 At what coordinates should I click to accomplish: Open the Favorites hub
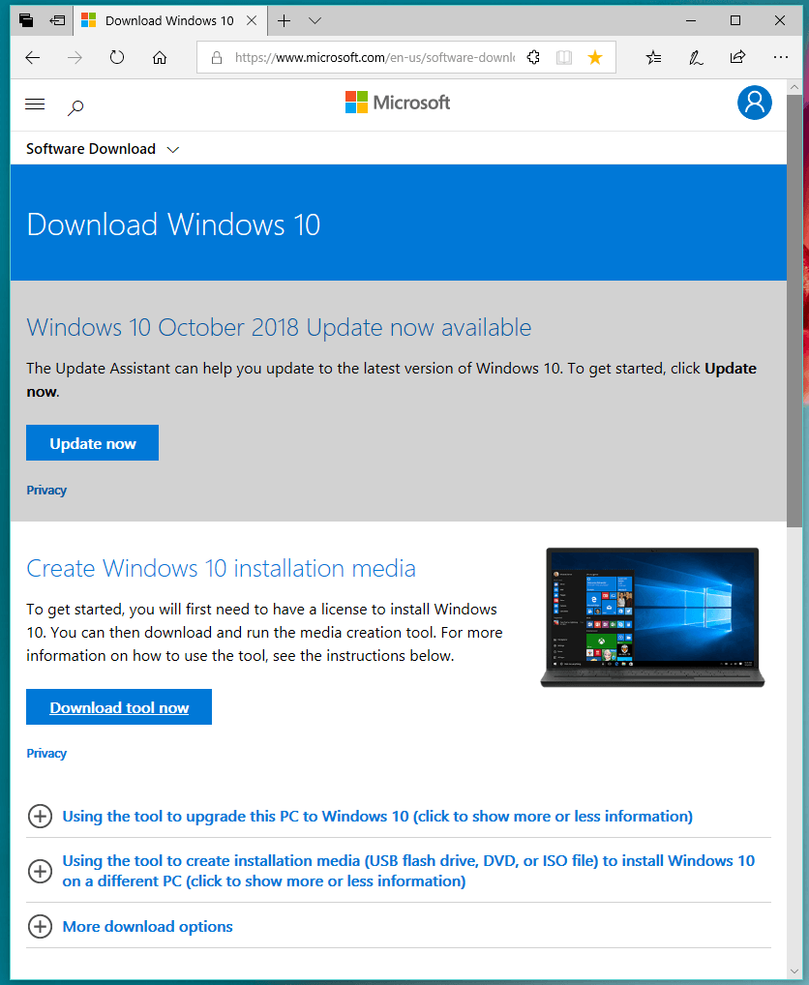[x=653, y=58]
